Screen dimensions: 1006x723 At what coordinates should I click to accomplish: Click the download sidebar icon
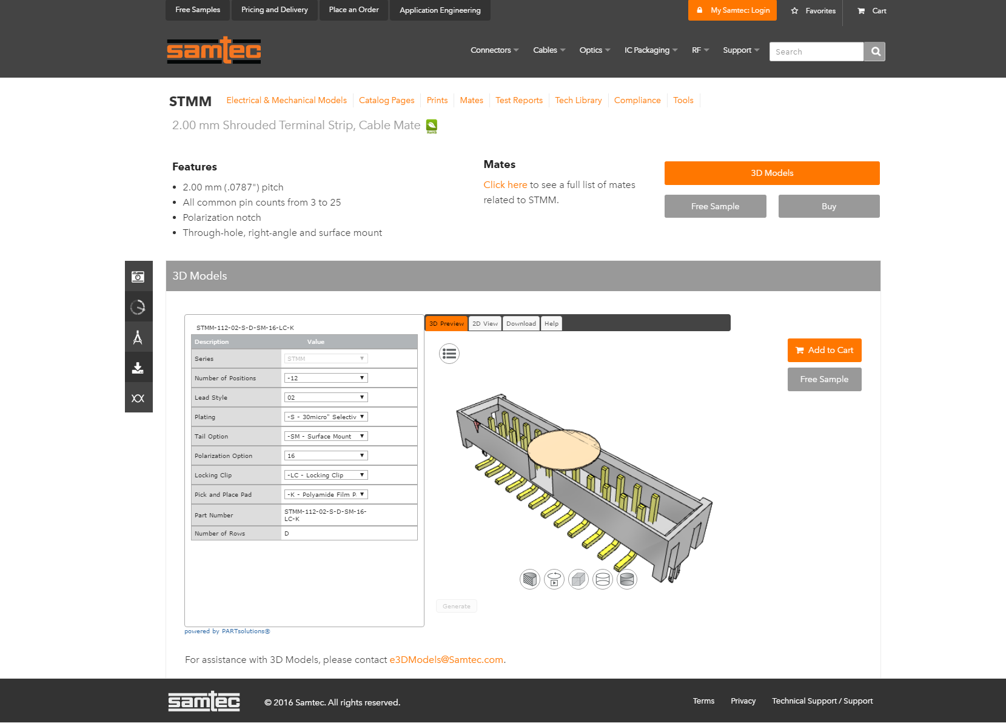(x=138, y=368)
